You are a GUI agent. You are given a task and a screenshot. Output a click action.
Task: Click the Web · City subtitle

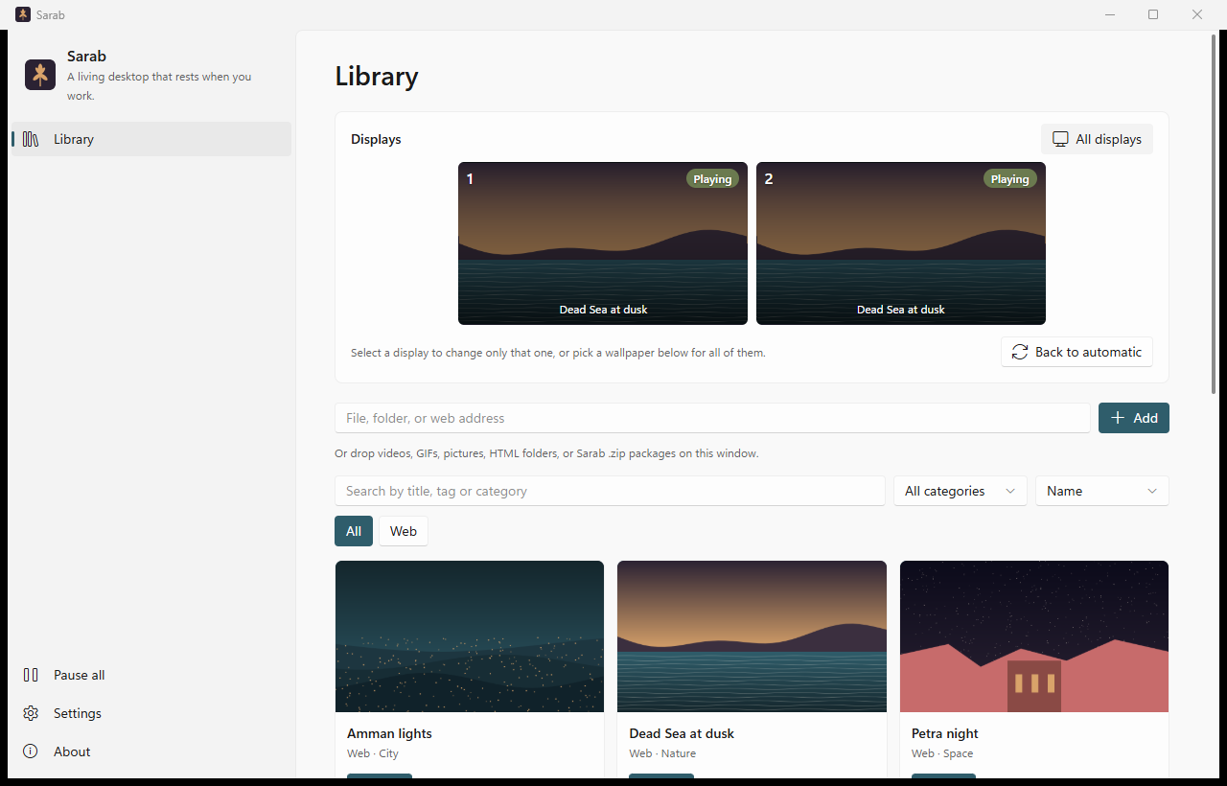[x=373, y=753]
